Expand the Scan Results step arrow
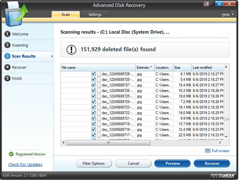 pos(51,57)
